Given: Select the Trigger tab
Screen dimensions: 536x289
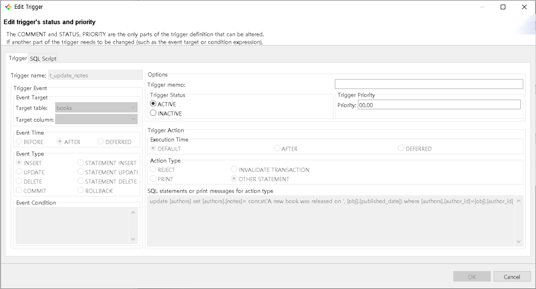Looking at the screenshot, I should tap(18, 58).
